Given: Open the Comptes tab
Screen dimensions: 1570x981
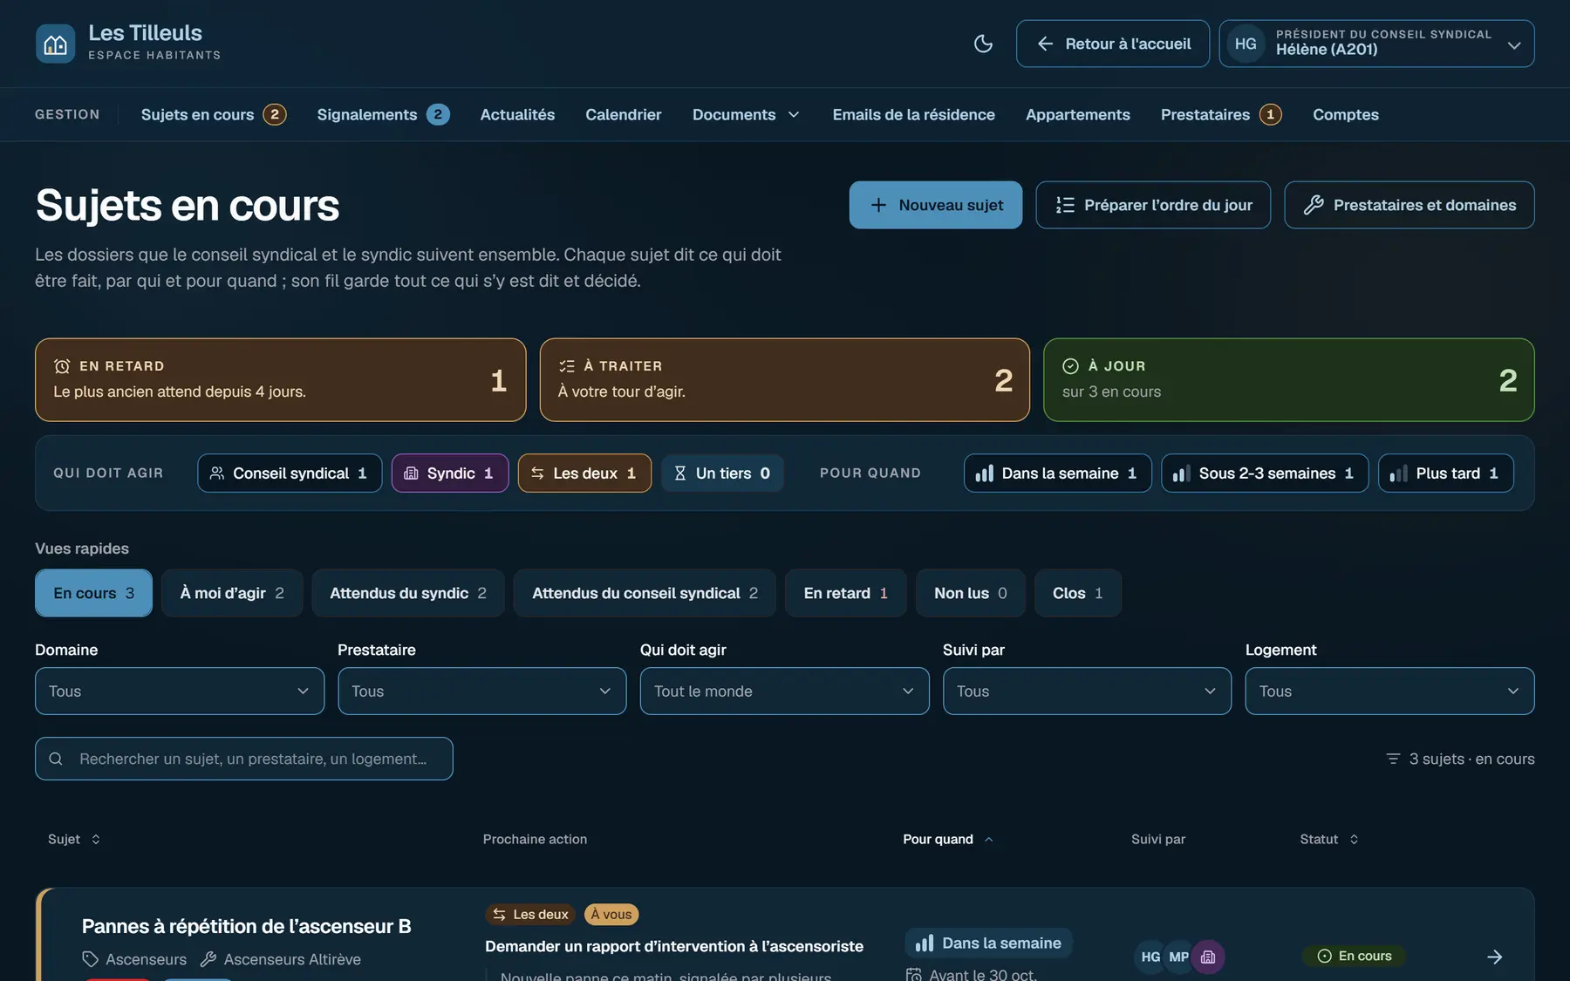Looking at the screenshot, I should (x=1346, y=115).
